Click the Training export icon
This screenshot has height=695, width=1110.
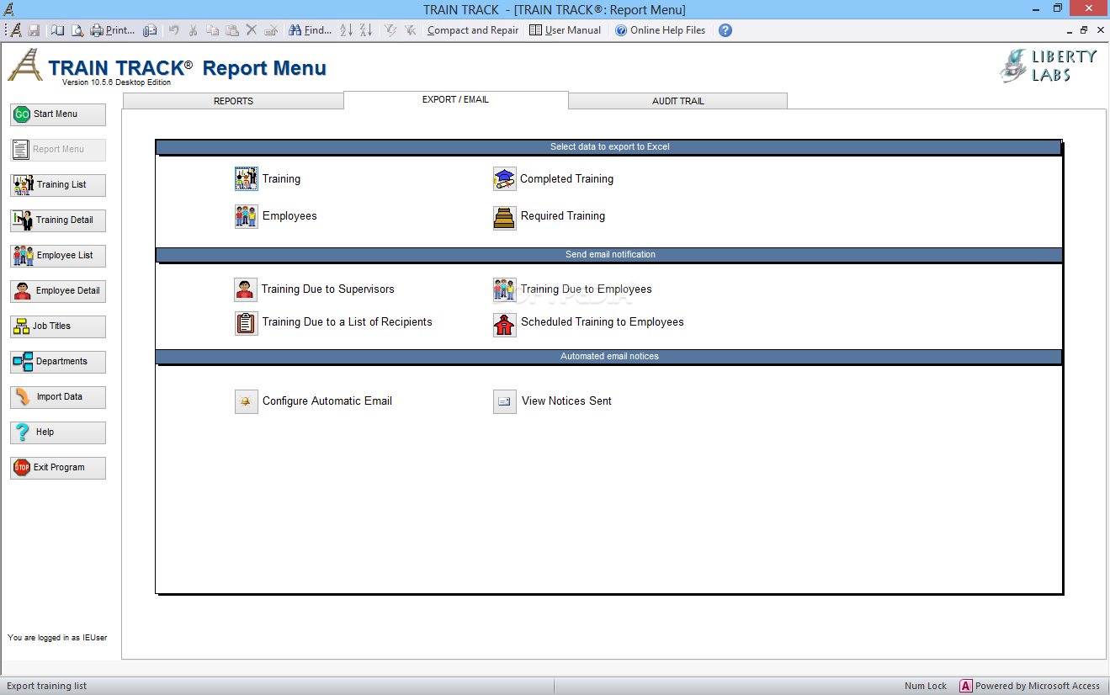point(246,178)
